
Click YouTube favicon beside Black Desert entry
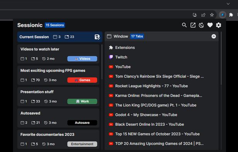click(x=111, y=124)
